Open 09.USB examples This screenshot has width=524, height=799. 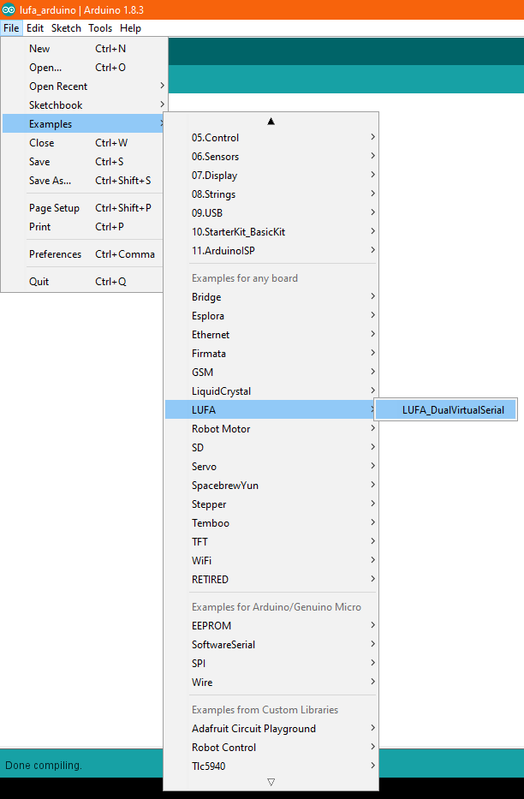point(271,213)
